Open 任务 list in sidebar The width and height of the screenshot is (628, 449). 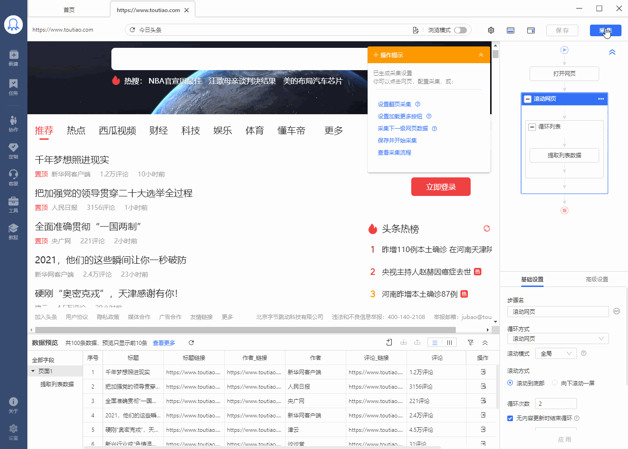click(13, 87)
